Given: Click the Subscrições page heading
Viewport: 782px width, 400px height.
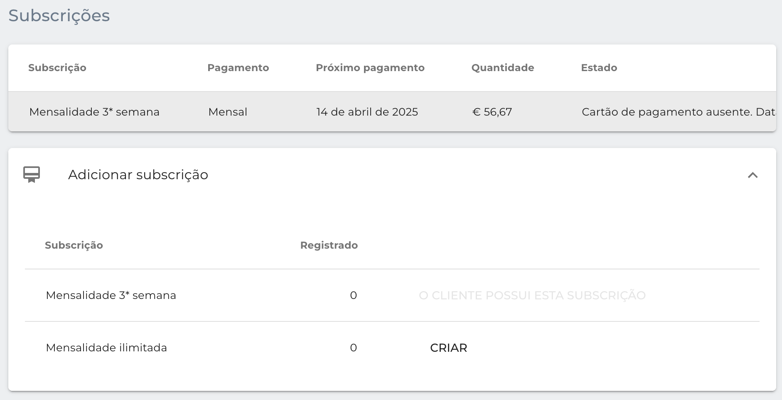Looking at the screenshot, I should (59, 16).
